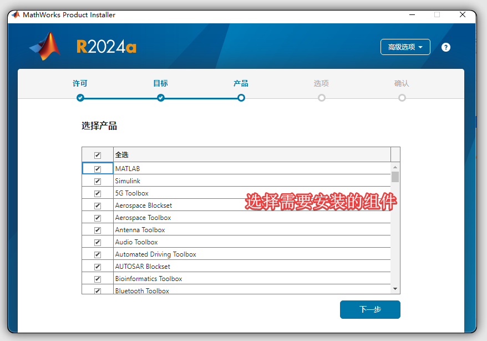Toggle the Bluetooth Toolbox checkbox
The width and height of the screenshot is (487, 341).
coord(98,291)
